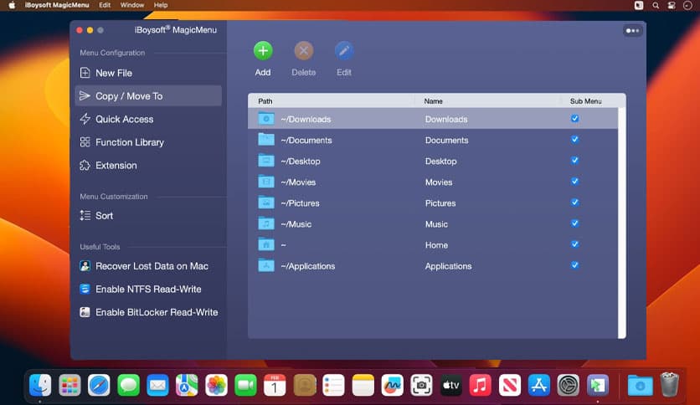
Task: Open Apple TV from the Dock
Action: pyautogui.click(x=450, y=385)
